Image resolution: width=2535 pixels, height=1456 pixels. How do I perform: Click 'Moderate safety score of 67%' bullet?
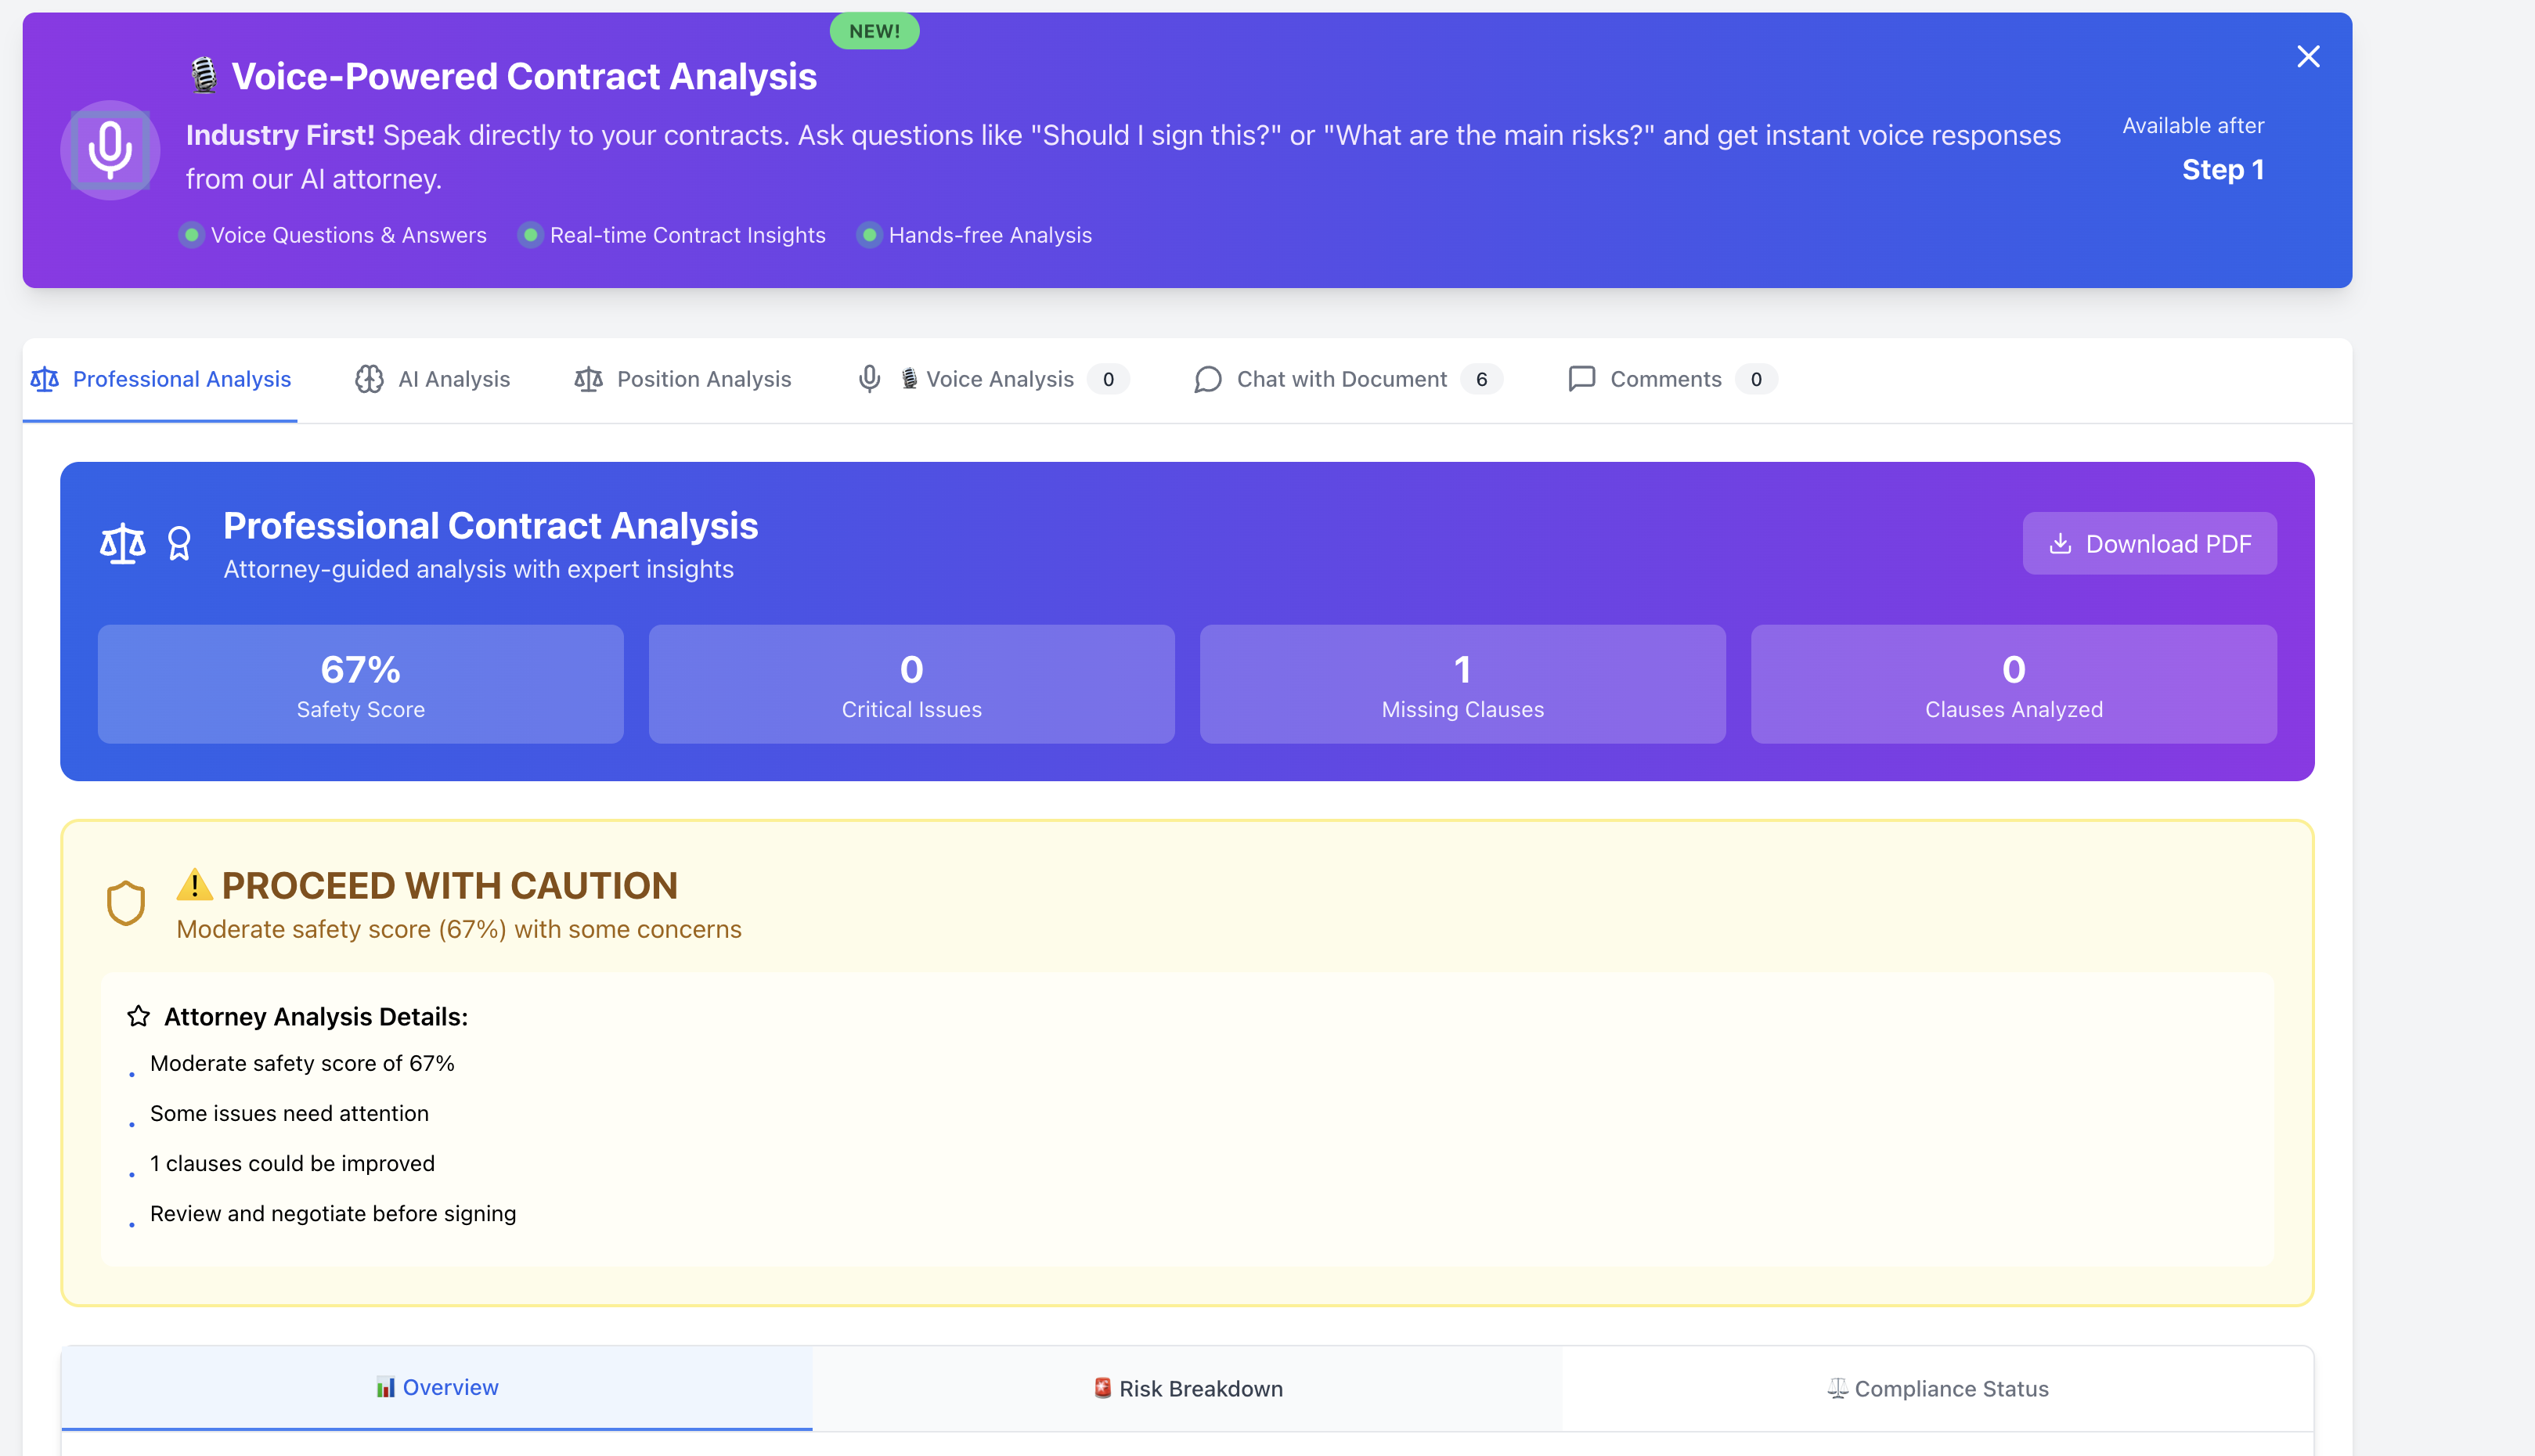(302, 1063)
